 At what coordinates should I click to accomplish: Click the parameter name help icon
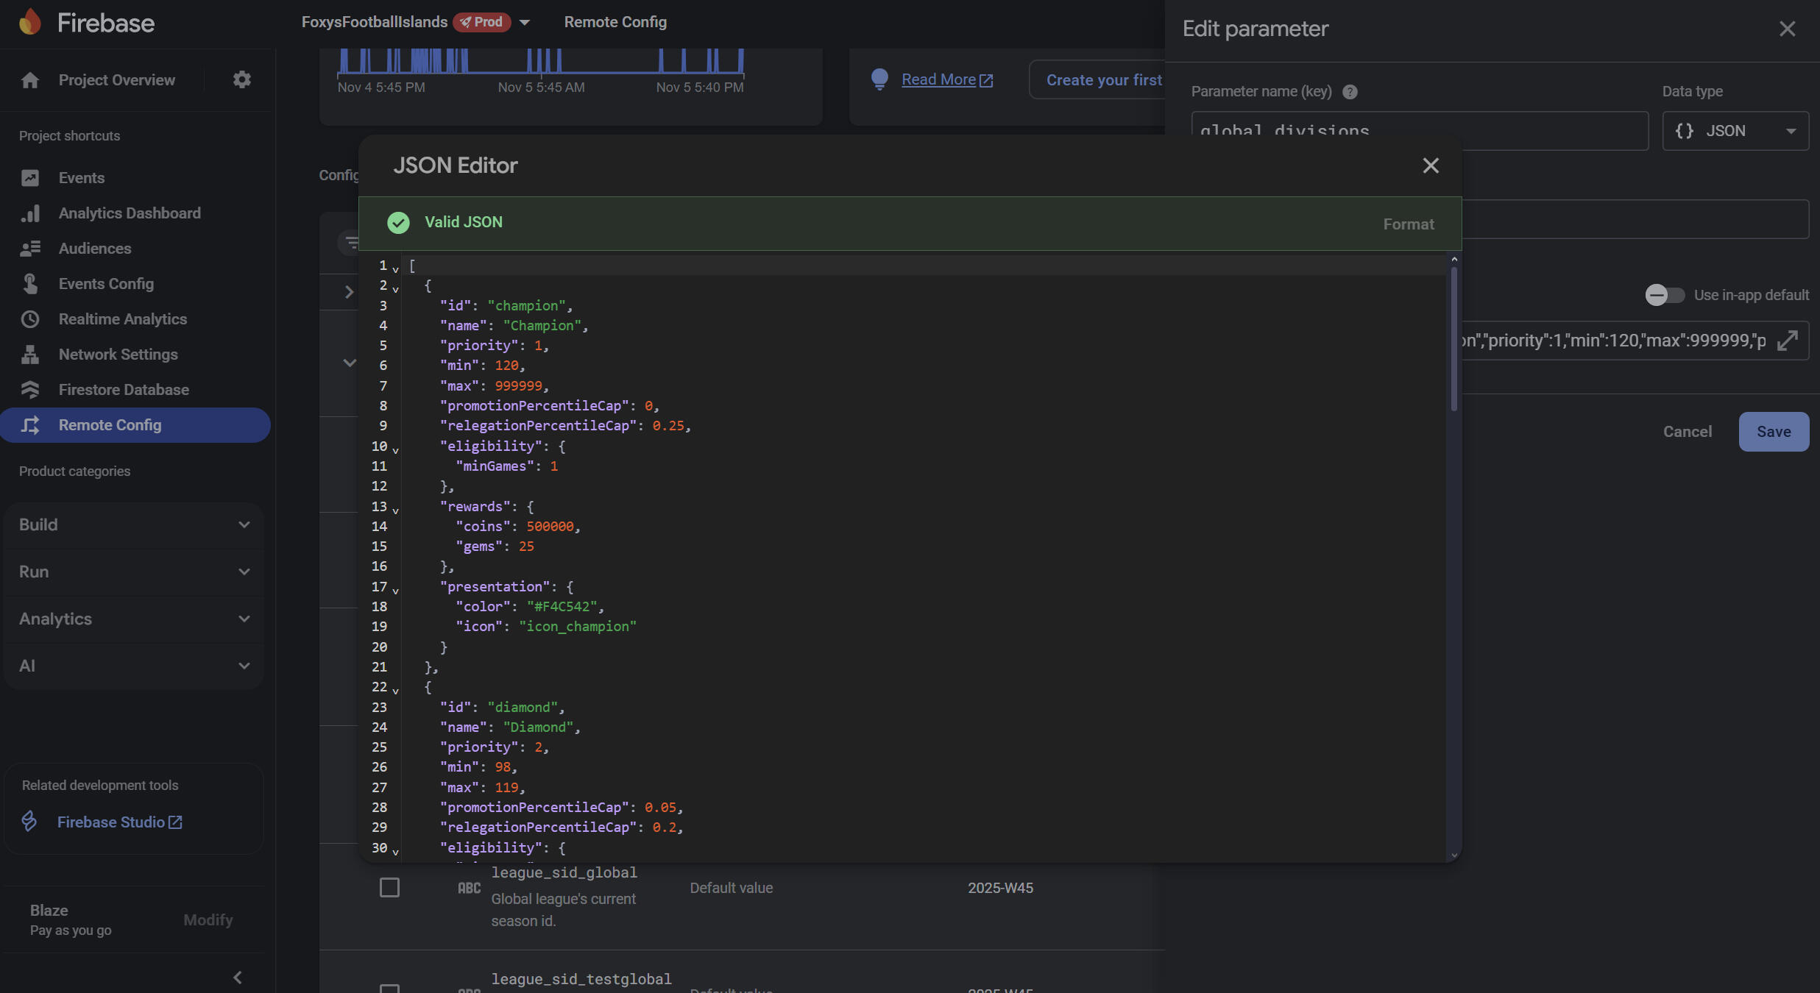pos(1350,92)
